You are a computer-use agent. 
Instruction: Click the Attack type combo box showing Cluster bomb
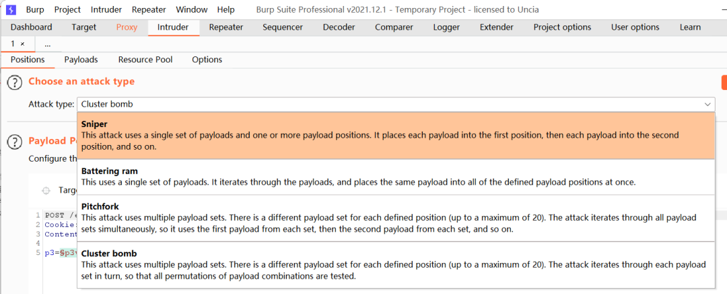point(396,105)
